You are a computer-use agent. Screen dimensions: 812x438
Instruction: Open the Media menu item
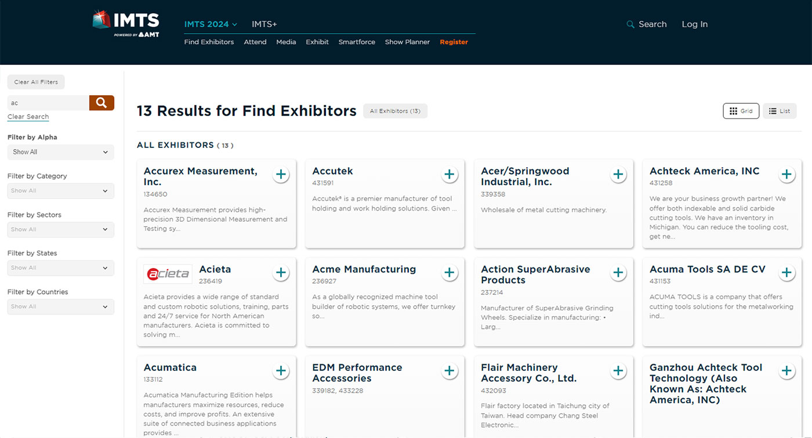coord(286,42)
